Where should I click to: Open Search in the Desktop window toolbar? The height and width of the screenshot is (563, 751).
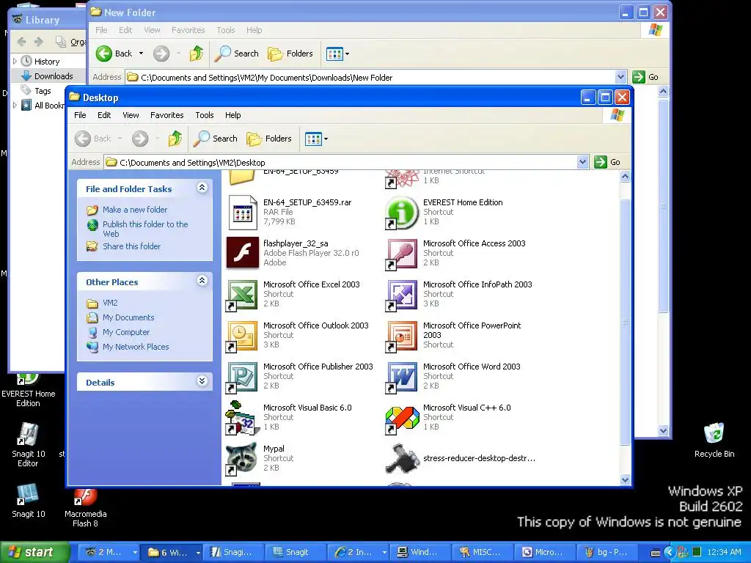[x=216, y=139]
